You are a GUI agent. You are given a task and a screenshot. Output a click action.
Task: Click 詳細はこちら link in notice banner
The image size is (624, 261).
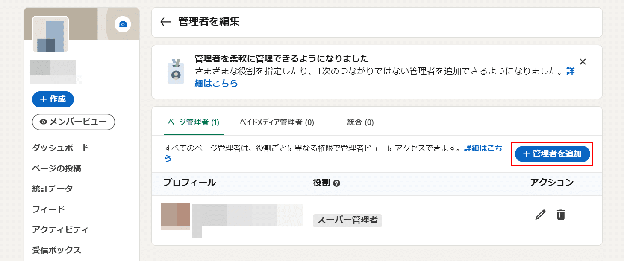click(x=216, y=83)
